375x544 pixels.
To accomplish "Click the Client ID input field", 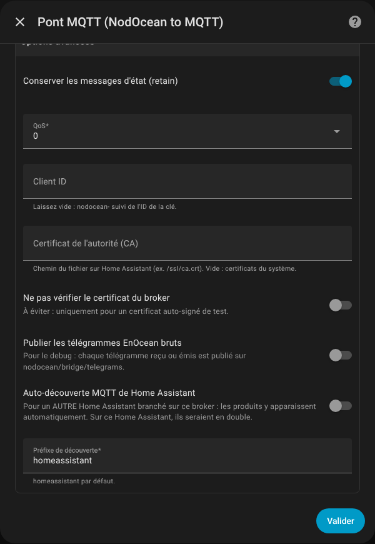I will coord(187,181).
